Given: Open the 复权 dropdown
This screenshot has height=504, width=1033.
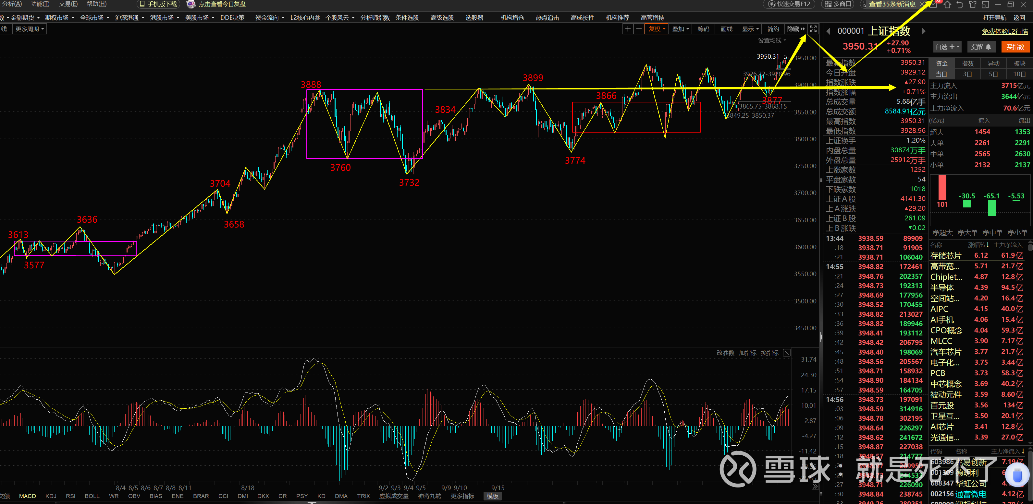Looking at the screenshot, I should tap(657, 29).
